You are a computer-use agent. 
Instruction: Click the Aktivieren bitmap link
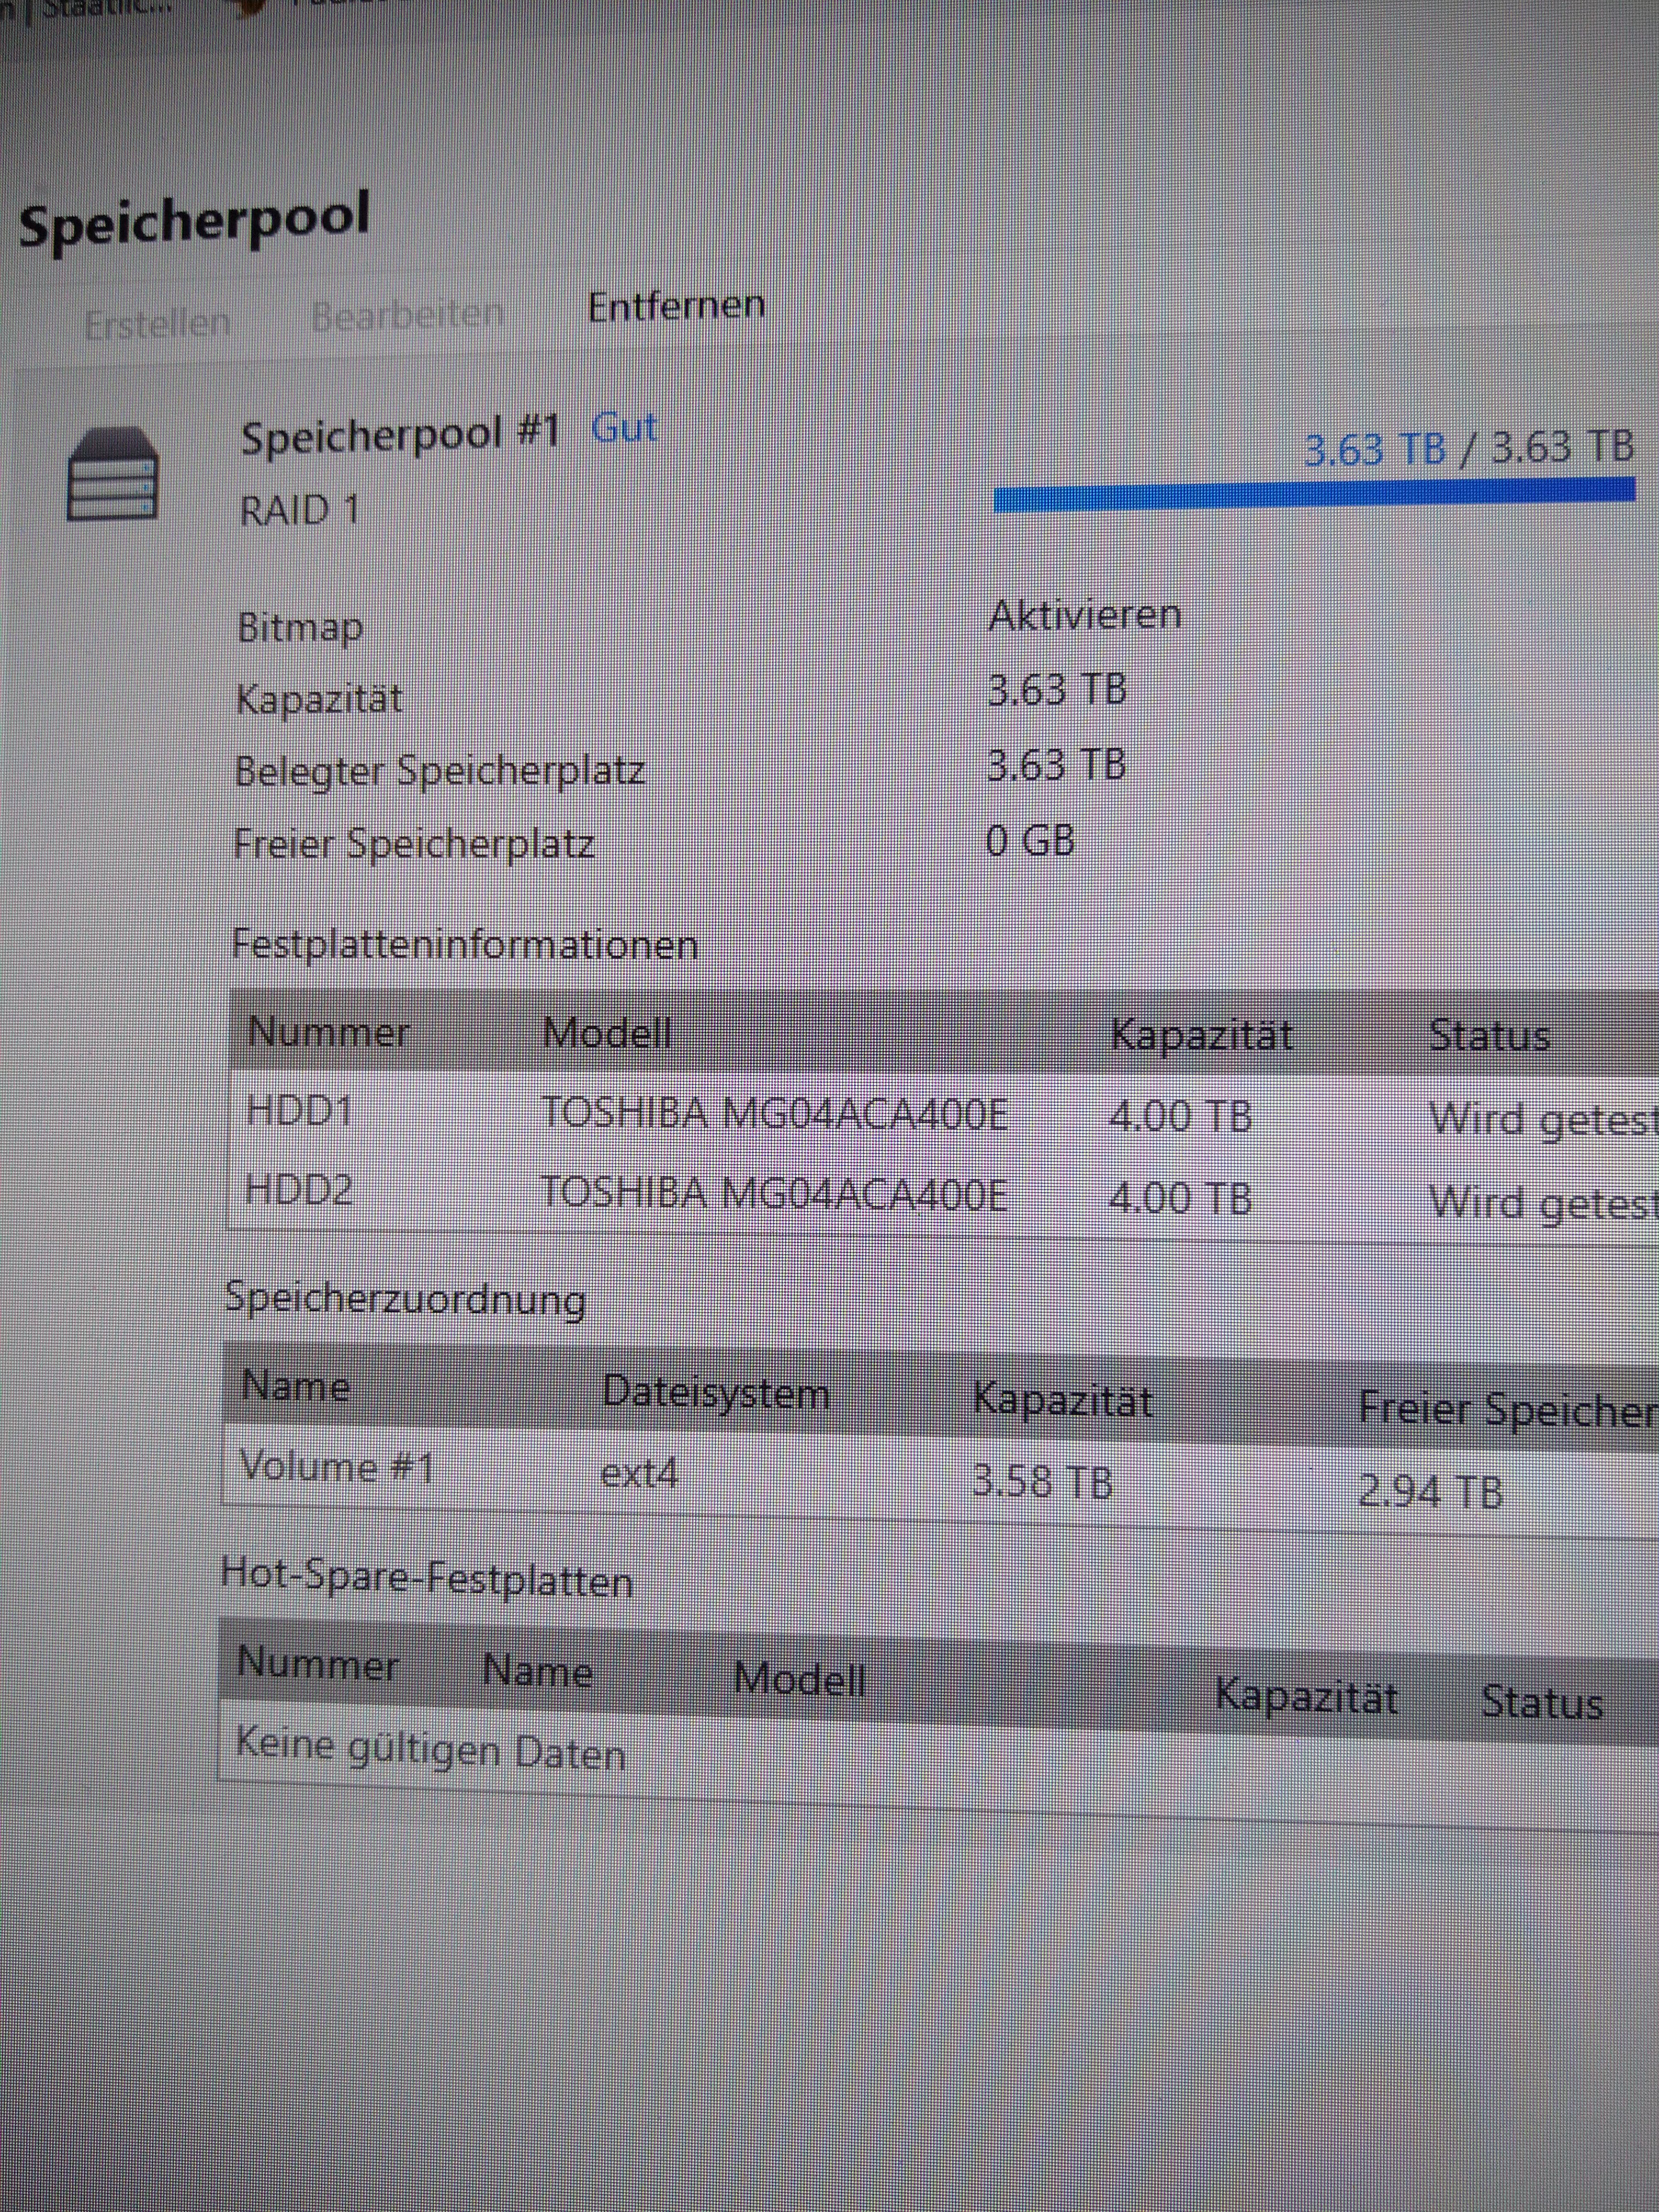[1084, 614]
